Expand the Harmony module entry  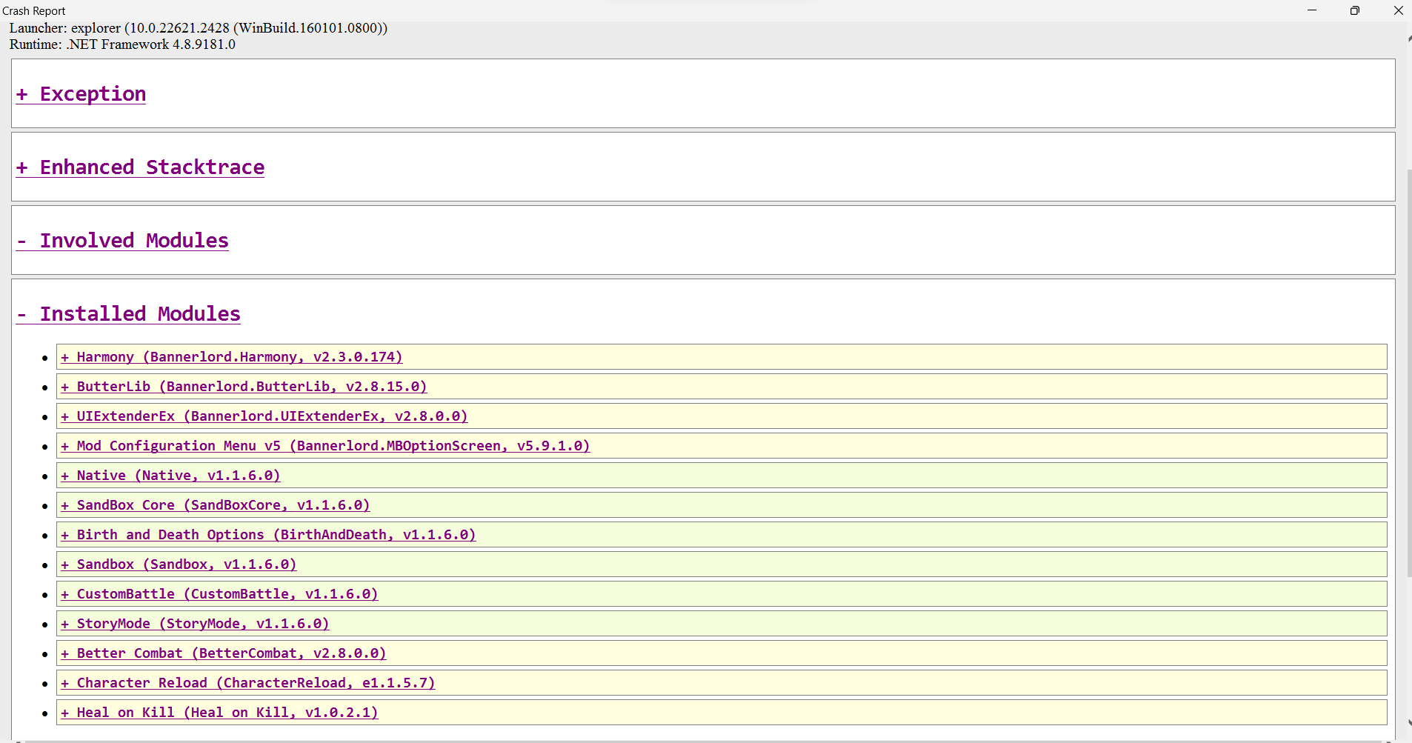[231, 357]
